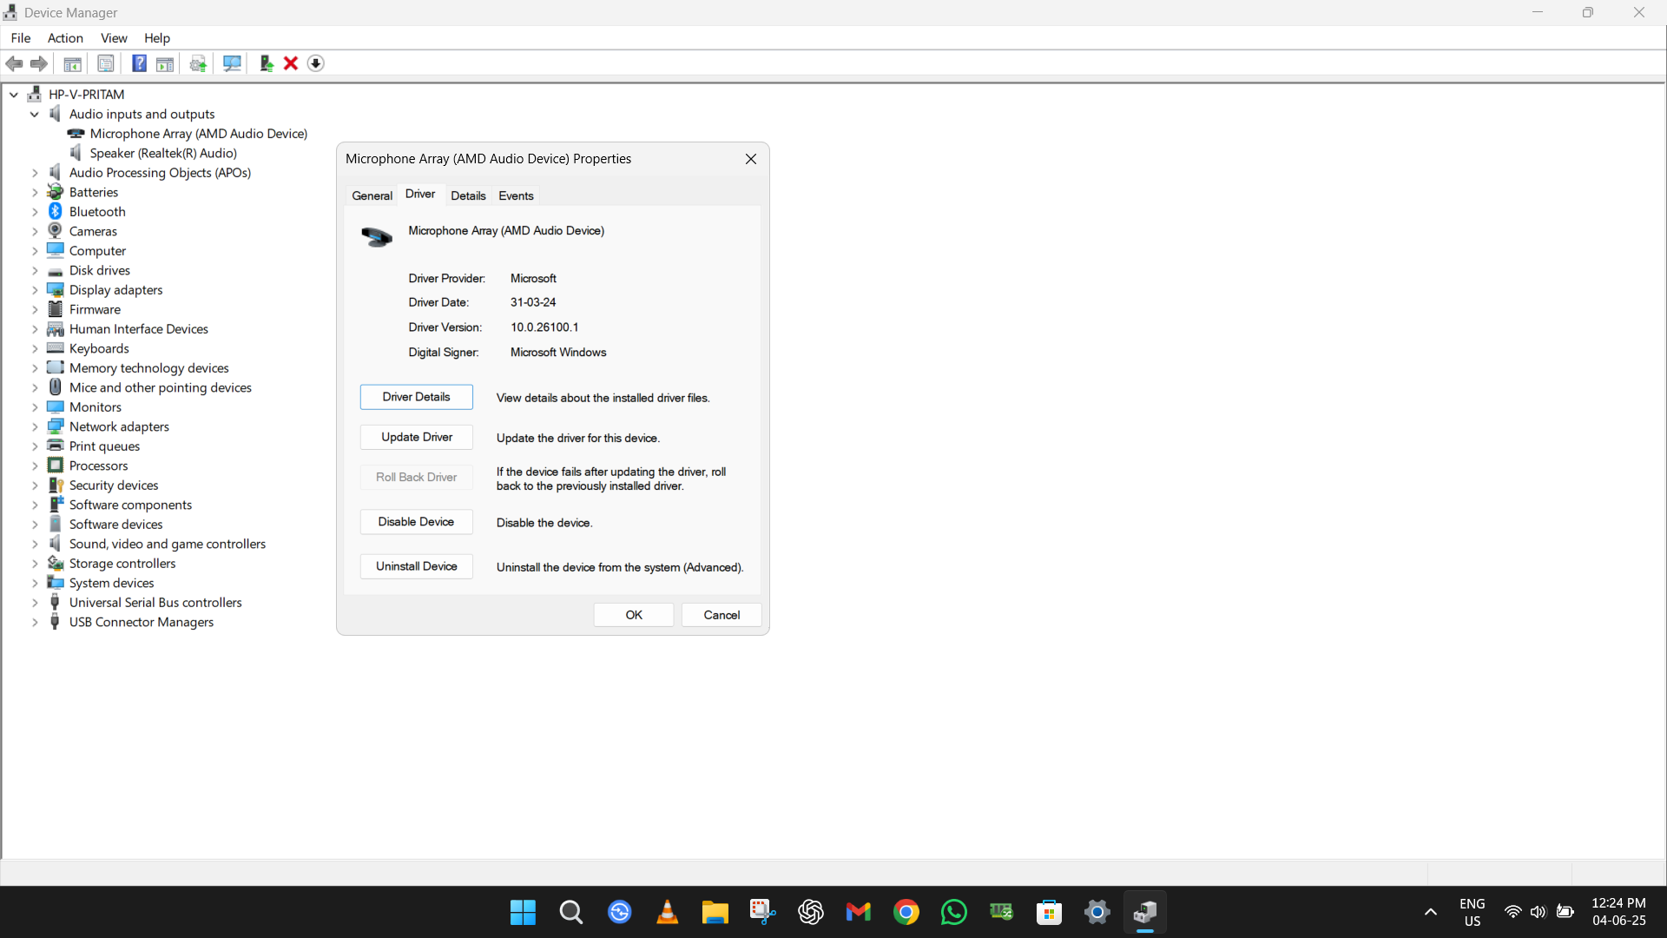Click the Show/Hide console tree toolbar icon
This screenshot has height=938, width=1667.
[72, 63]
